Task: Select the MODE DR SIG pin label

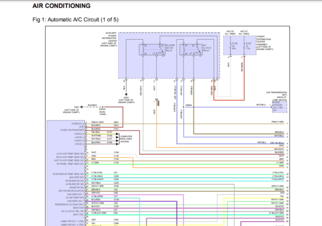Action: (77, 187)
